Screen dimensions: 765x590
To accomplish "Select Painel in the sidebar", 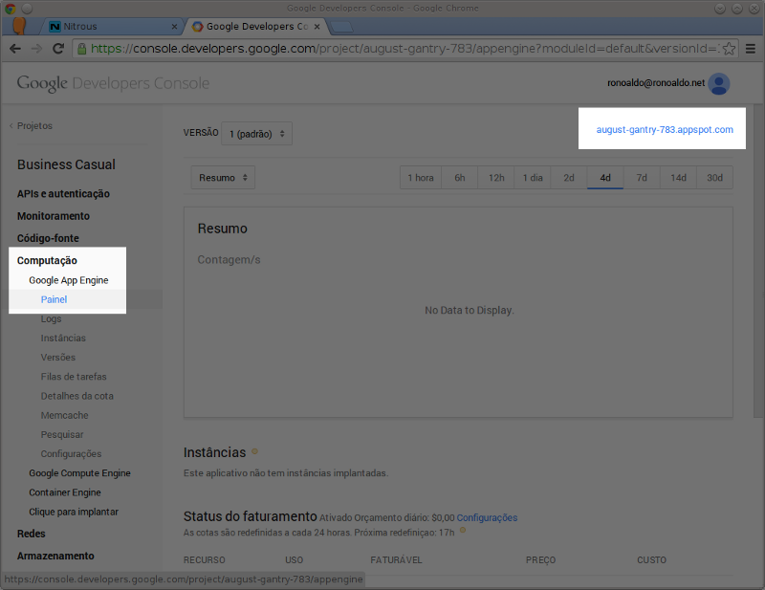I will tap(54, 299).
